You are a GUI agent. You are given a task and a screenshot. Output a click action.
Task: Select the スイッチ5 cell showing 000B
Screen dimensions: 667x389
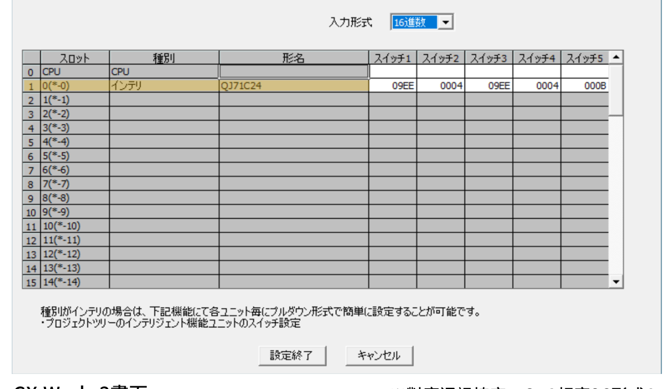[x=585, y=86]
